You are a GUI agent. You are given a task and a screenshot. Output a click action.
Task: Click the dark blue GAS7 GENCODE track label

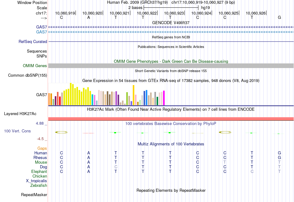pyautogui.click(x=41, y=27)
